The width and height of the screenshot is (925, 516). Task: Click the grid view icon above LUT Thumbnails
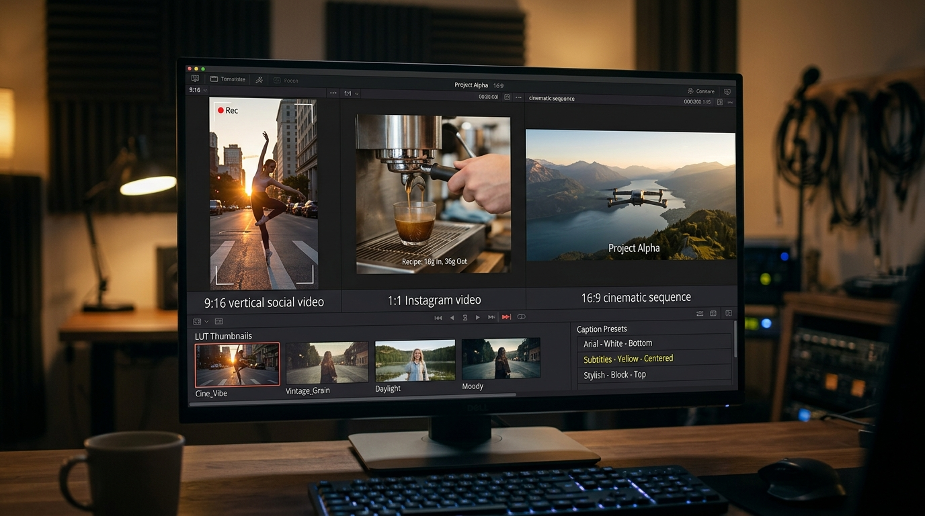pos(197,322)
